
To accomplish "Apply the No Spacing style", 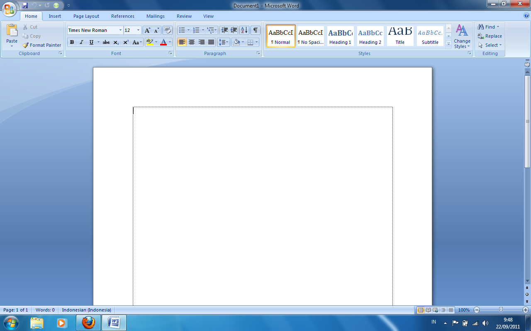I will [x=310, y=36].
